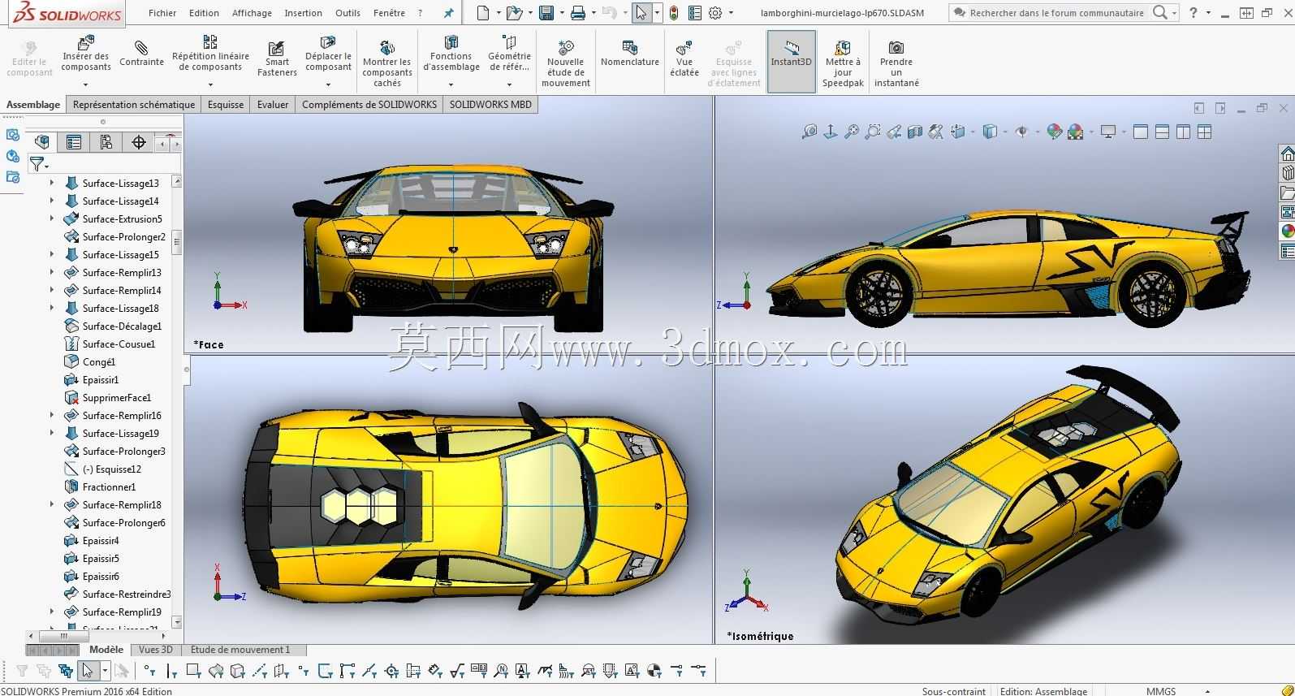Image resolution: width=1295 pixels, height=696 pixels.
Task: Expand Surface-Remplir16 tree node
Action: 52,415
